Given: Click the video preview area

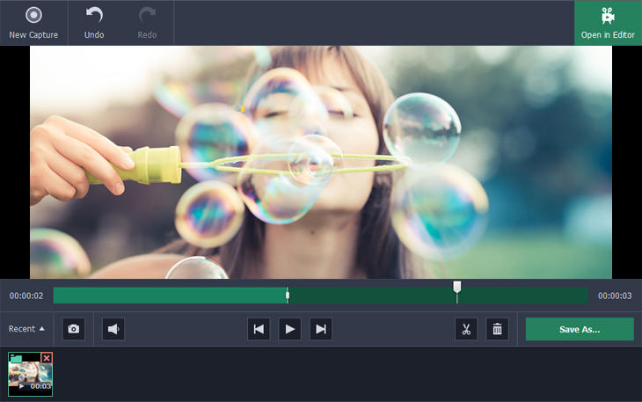Looking at the screenshot, I should click(321, 162).
